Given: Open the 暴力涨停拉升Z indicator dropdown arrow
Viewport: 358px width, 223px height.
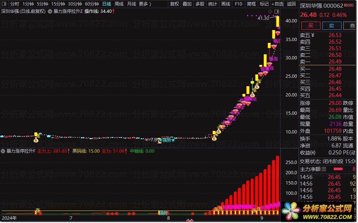Looking at the screenshot, I should point(50,11).
